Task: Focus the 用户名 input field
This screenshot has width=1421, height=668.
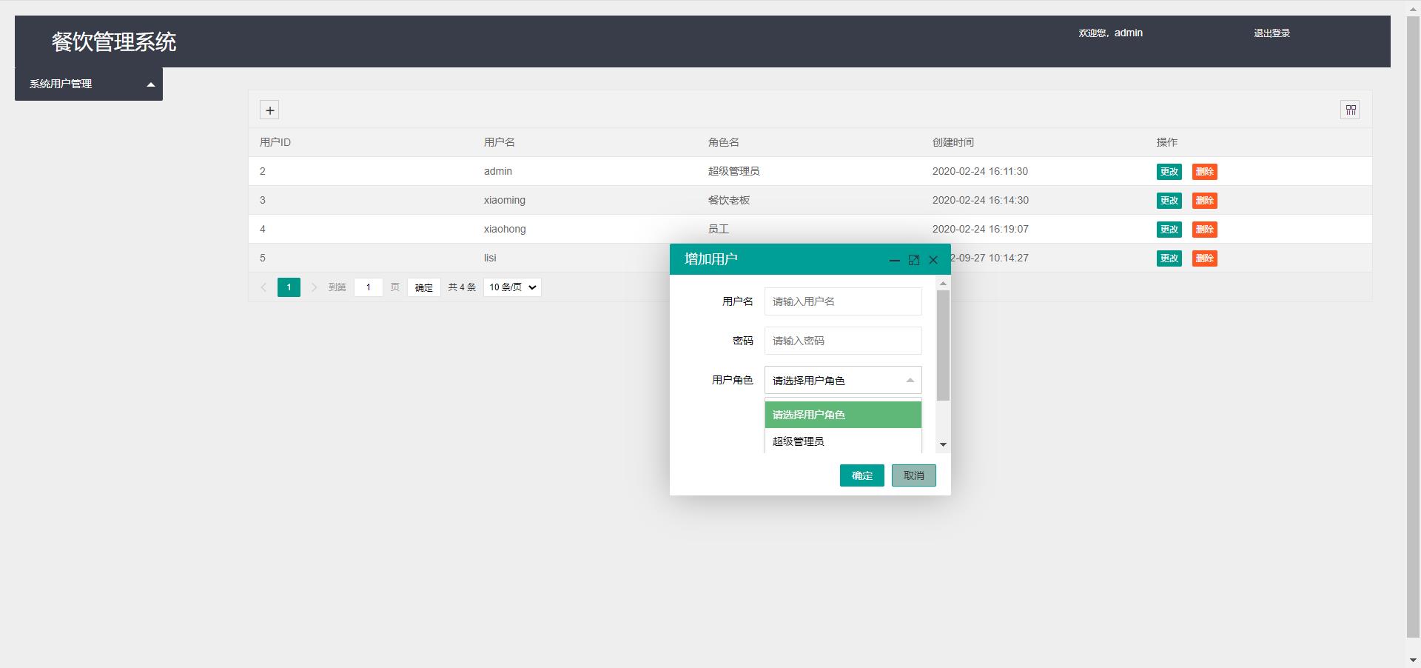Action: (x=843, y=301)
